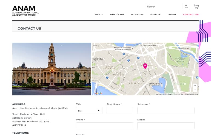211x135 pixels.
Task: Go to the Study menu
Action: point(172,15)
